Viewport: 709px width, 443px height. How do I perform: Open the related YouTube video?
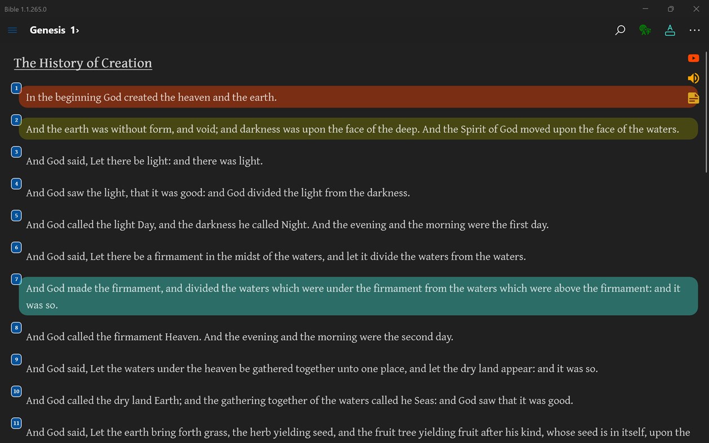tap(693, 58)
